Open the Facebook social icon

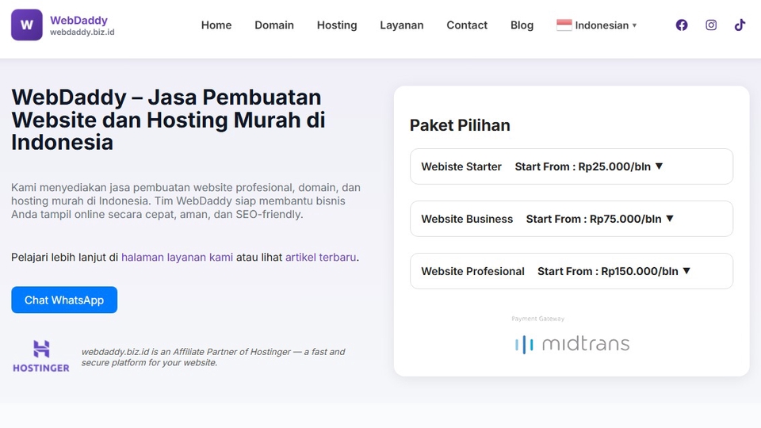tap(682, 25)
